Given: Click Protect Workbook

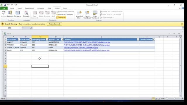Looking at the screenshot, I should point(87,15).
